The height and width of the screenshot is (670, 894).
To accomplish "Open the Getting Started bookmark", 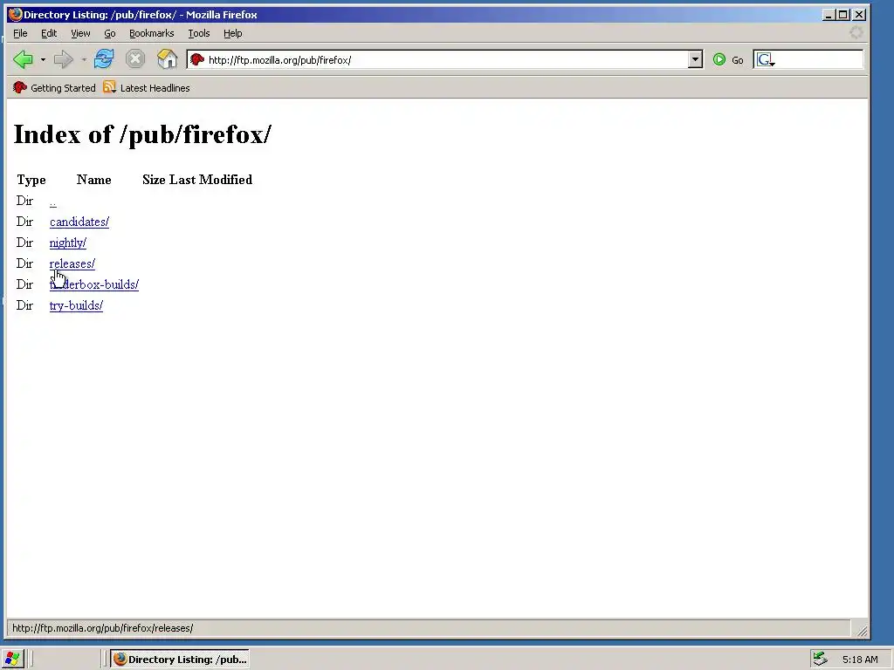I will pyautogui.click(x=54, y=88).
